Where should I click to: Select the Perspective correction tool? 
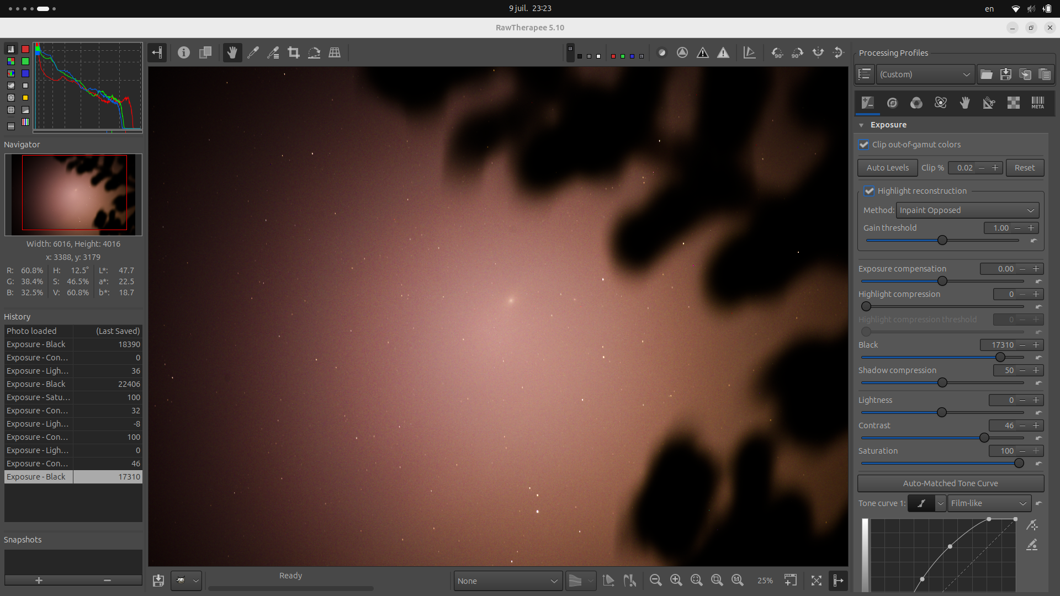click(335, 53)
